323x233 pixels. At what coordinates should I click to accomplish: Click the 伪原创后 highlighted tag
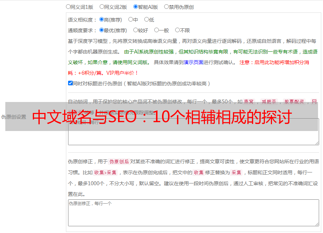[119, 161]
